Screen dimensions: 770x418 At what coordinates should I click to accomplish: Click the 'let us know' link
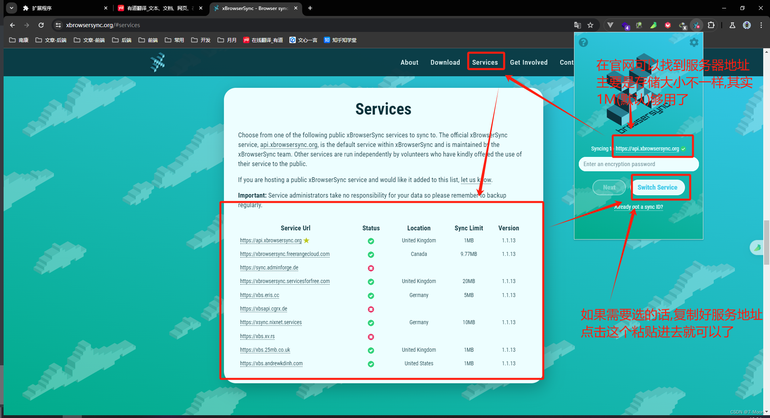pyautogui.click(x=476, y=180)
